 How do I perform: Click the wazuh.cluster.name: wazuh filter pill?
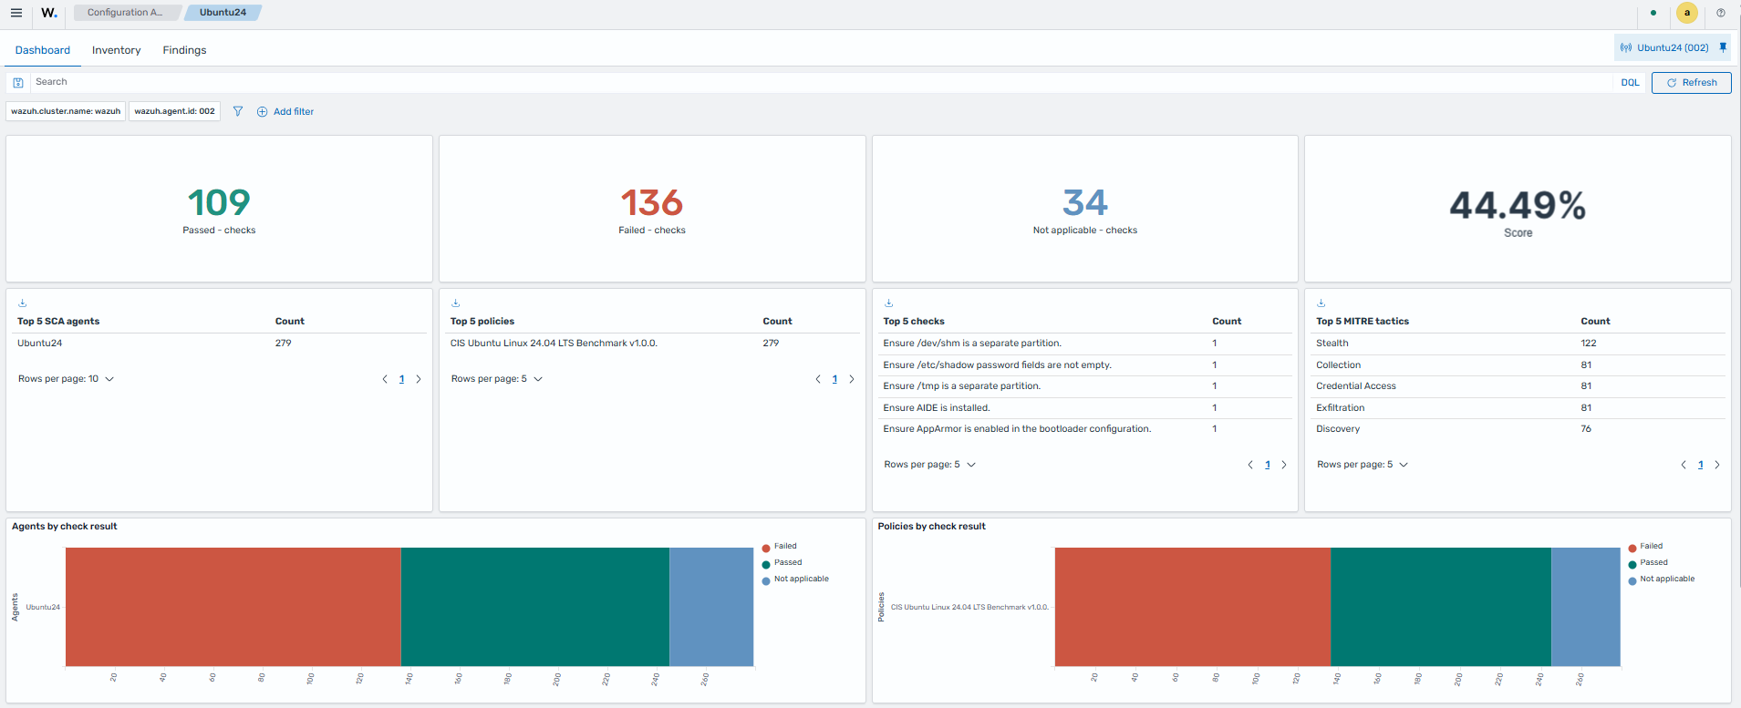66,111
